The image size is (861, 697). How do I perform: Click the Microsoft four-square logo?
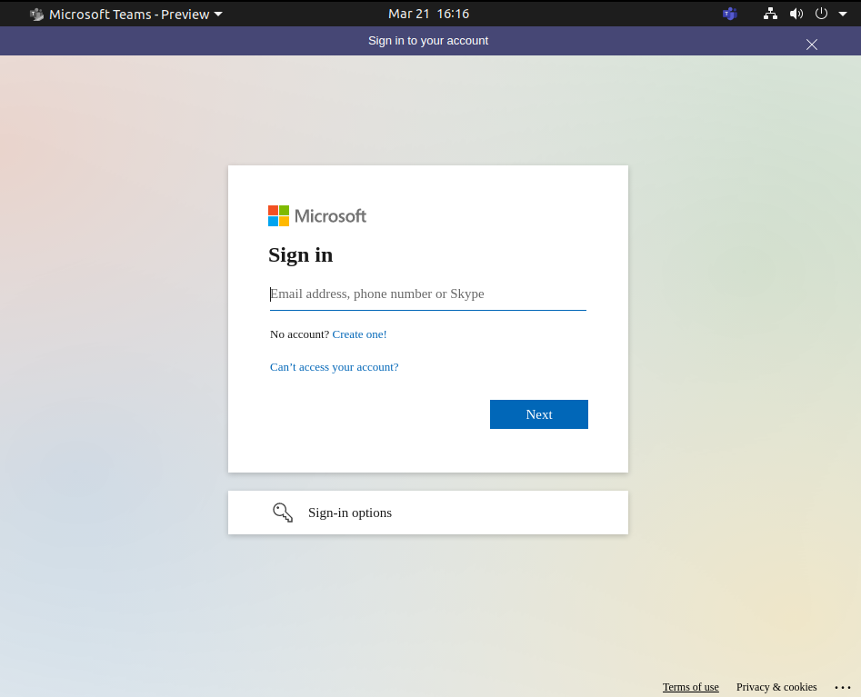pos(278,215)
